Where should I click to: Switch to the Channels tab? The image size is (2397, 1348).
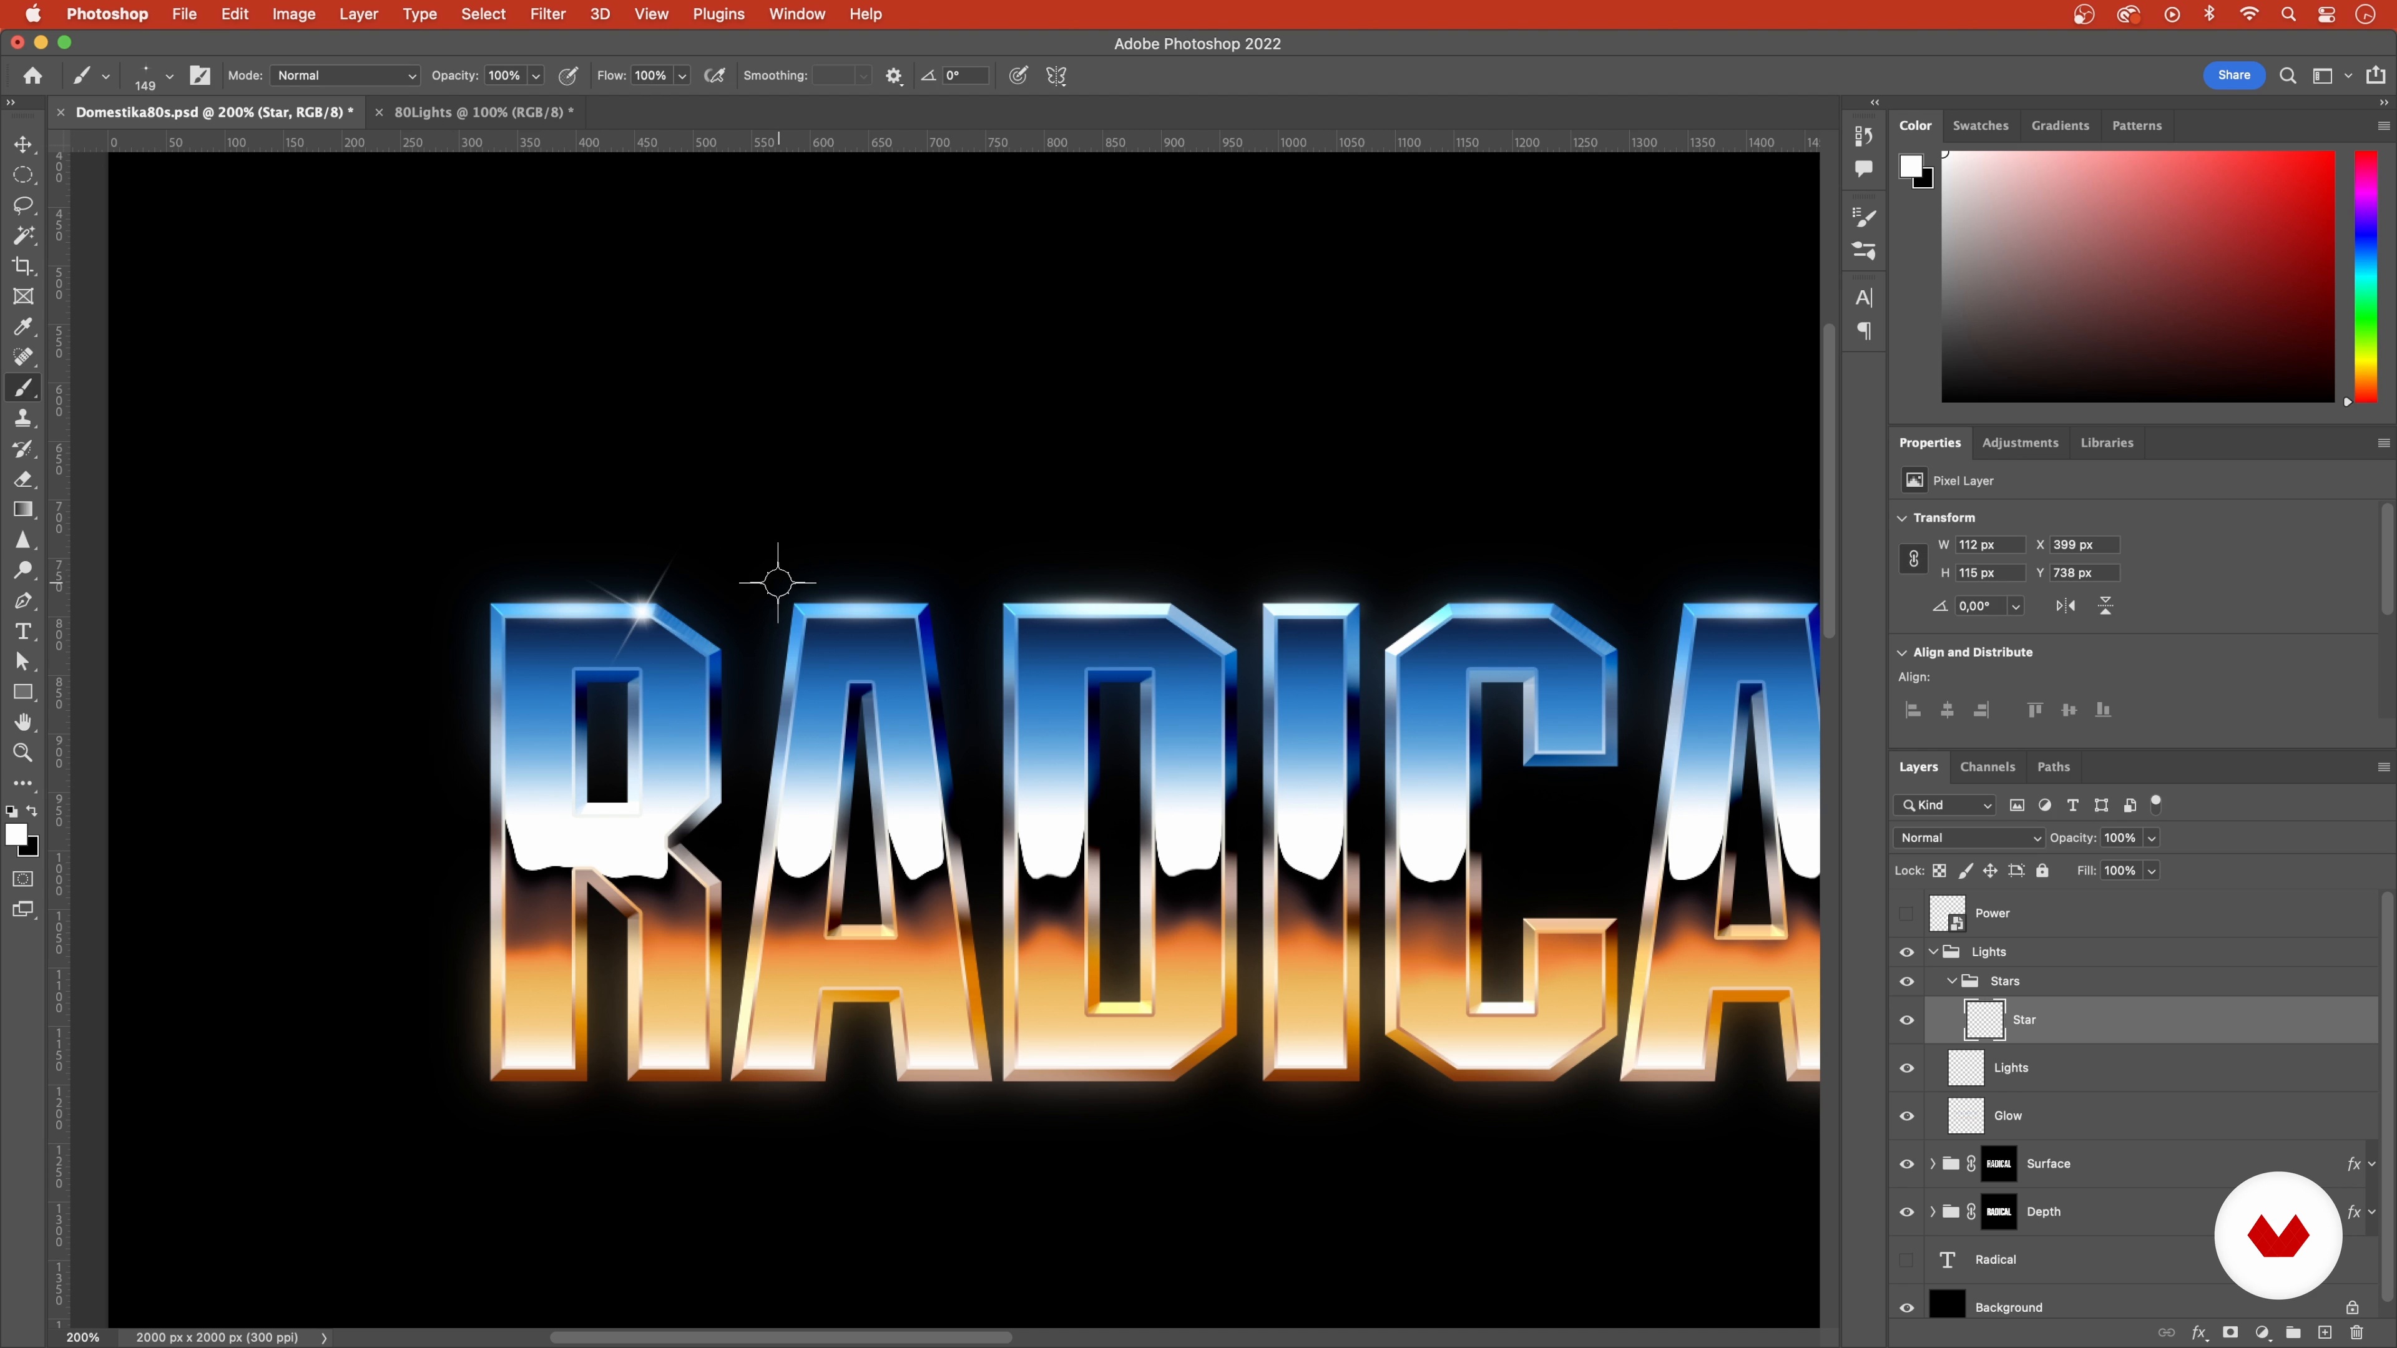[x=1988, y=768]
